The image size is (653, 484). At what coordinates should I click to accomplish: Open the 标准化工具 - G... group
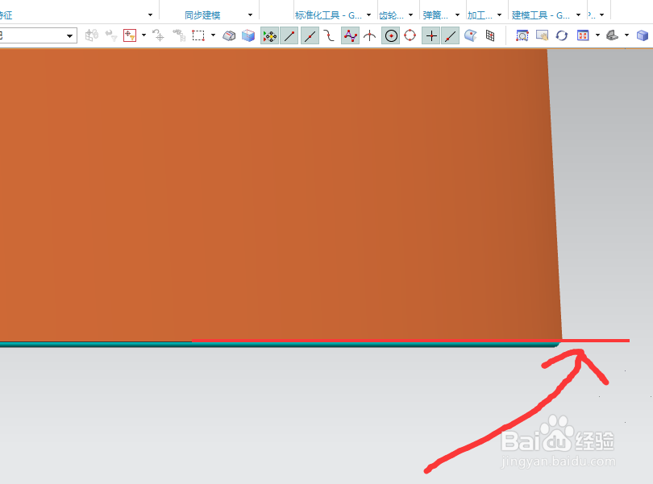328,15
